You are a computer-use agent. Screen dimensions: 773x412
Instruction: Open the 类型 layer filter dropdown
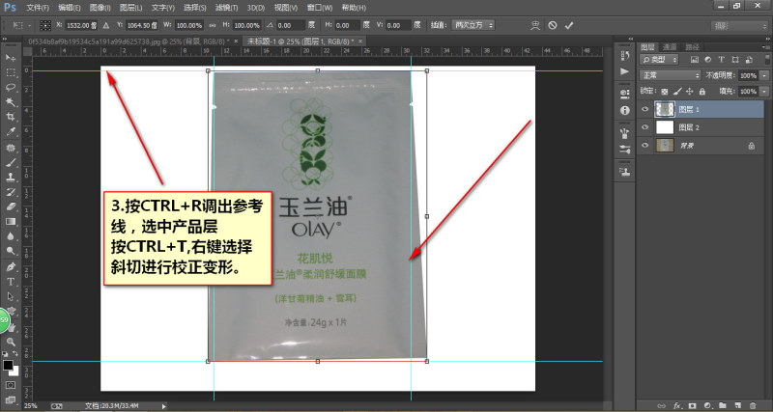659,60
